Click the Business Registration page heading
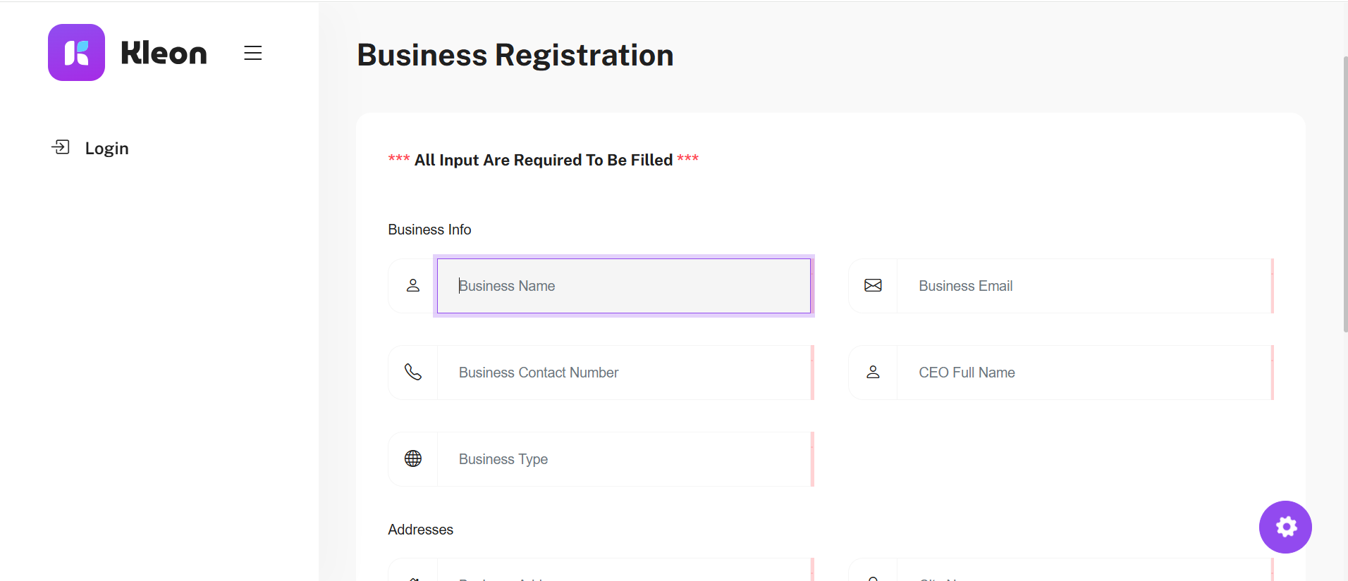Image resolution: width=1348 pixels, height=581 pixels. [x=515, y=56]
